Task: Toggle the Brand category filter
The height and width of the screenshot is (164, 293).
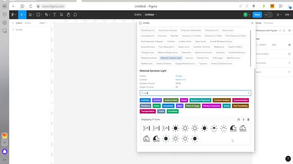Action: [x=184, y=100]
